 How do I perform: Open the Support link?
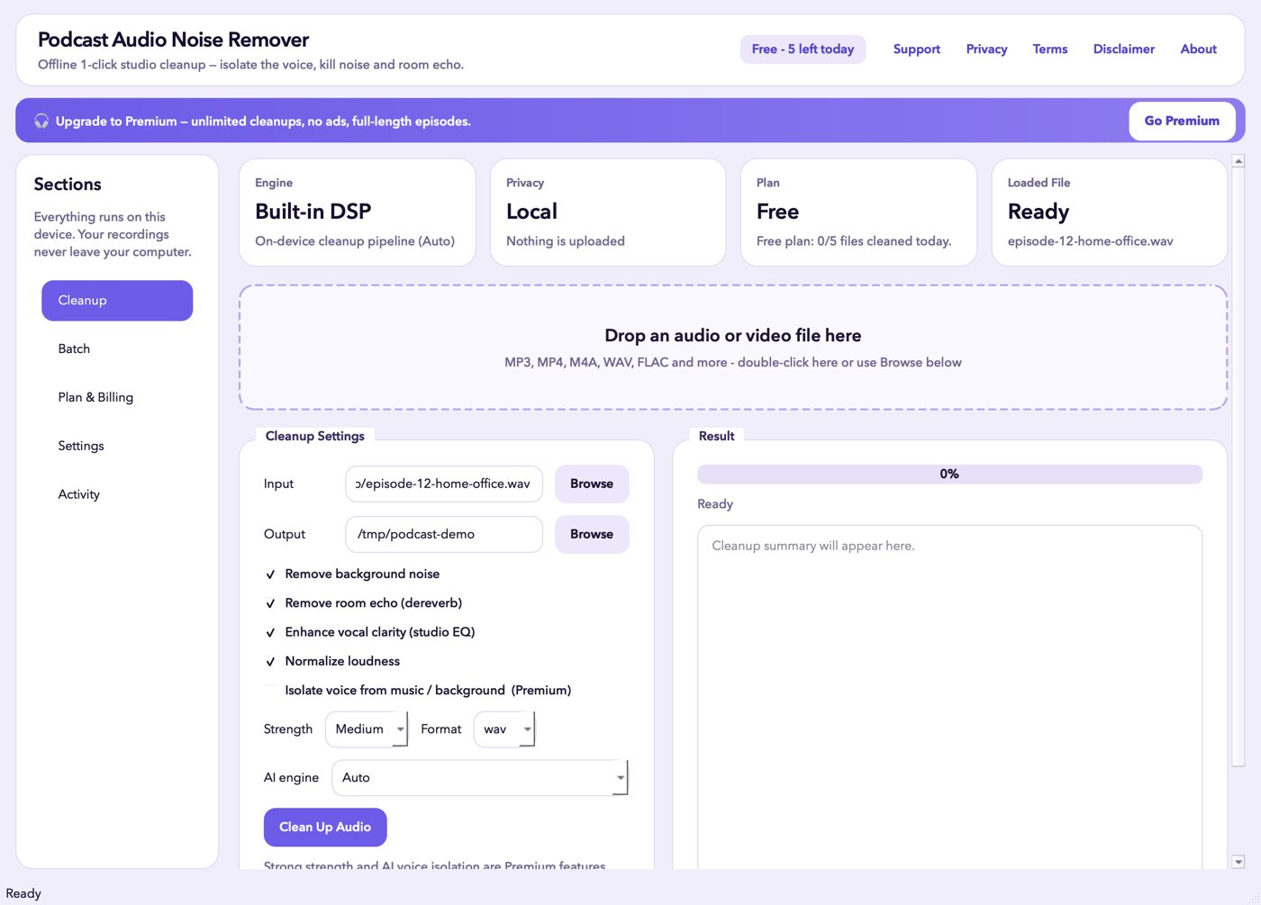pyautogui.click(x=917, y=50)
